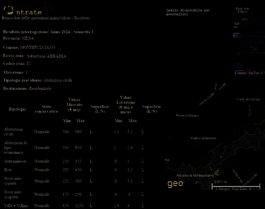Select the Ville e Villini row label
Viewport: 265px width, 209px height.
click(16, 206)
